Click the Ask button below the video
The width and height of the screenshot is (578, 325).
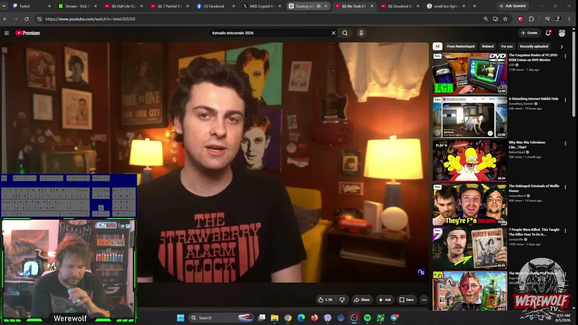(x=385, y=300)
